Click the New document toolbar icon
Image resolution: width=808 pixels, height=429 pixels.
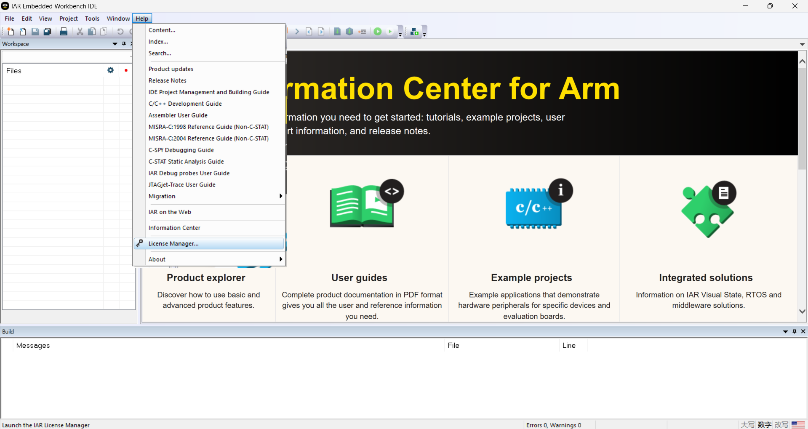[11, 32]
